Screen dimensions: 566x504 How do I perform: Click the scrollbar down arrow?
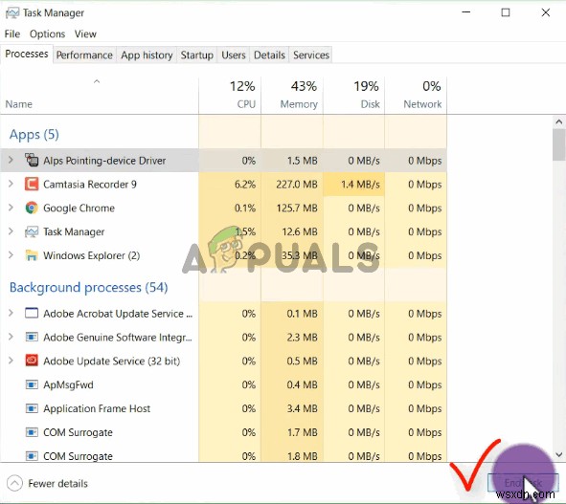558,454
